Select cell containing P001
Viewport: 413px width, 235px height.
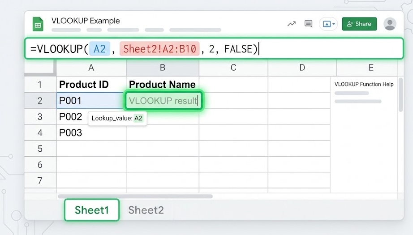(x=90, y=101)
